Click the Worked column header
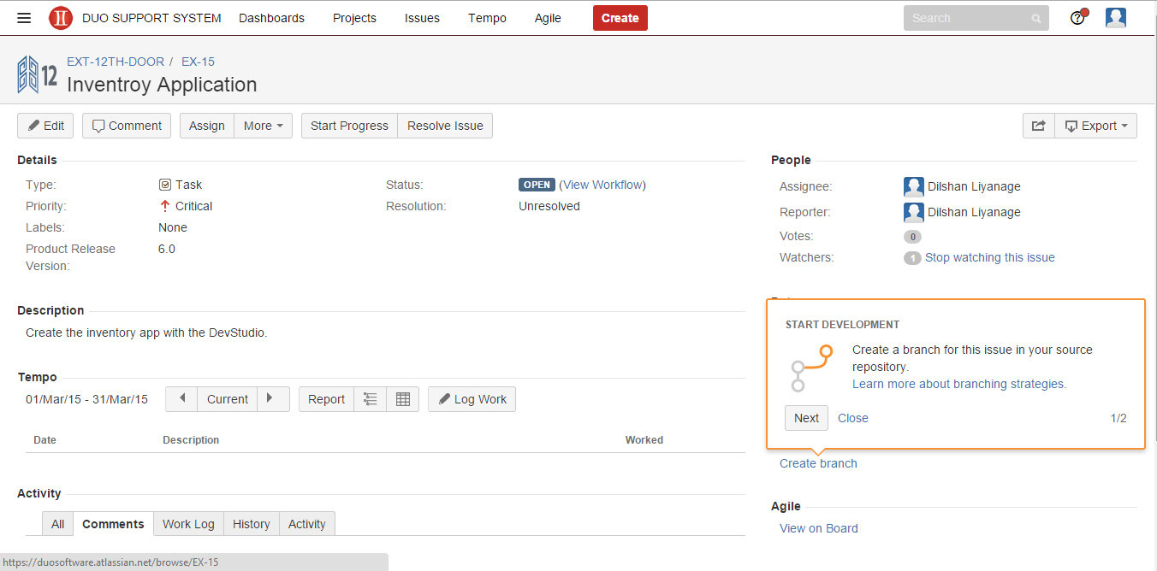The width and height of the screenshot is (1157, 571). tap(644, 440)
